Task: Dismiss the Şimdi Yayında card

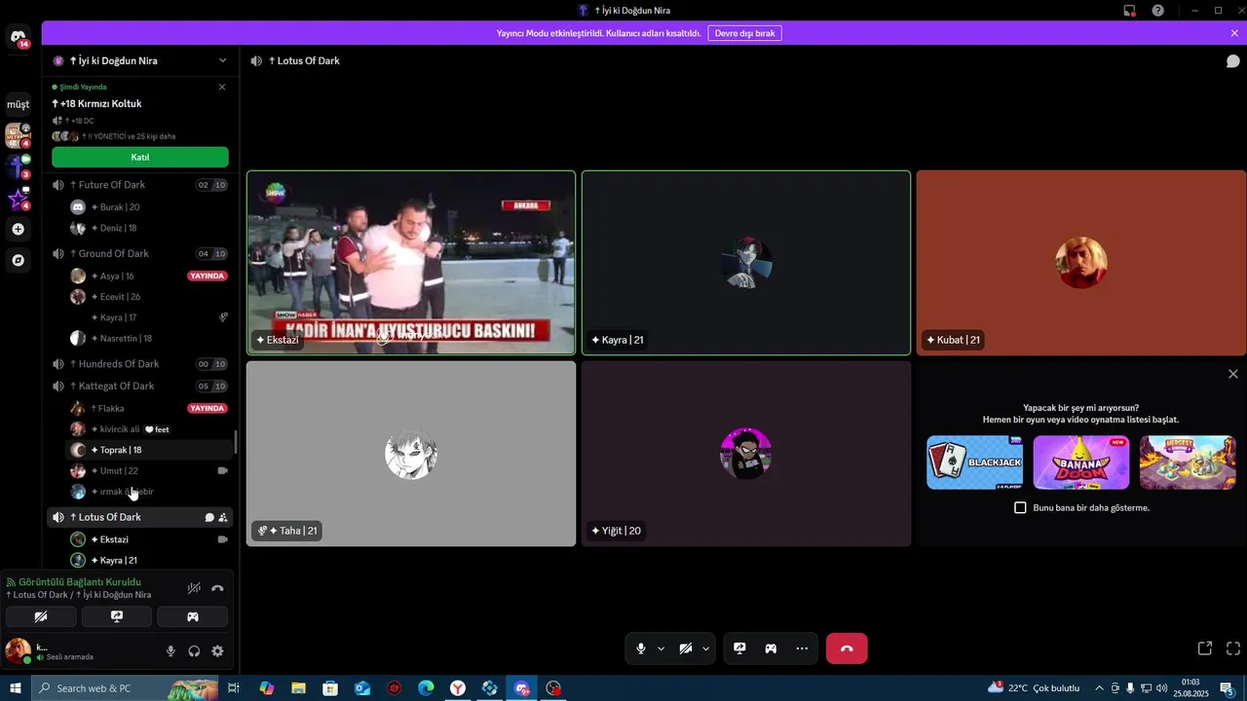Action: (222, 87)
